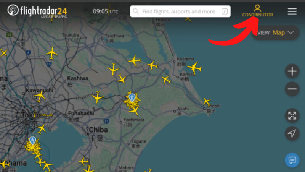Select the Narita airport blue pin

[132, 97]
